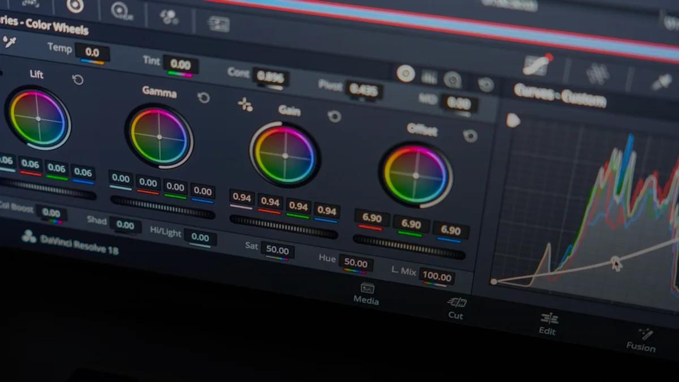Click the white dot atop curves graph
The image size is (679, 382).
tap(513, 120)
